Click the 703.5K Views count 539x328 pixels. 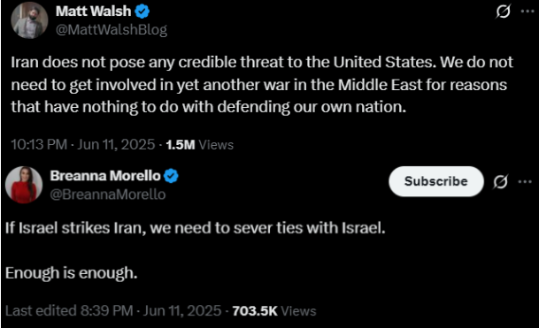pyautogui.click(x=274, y=310)
